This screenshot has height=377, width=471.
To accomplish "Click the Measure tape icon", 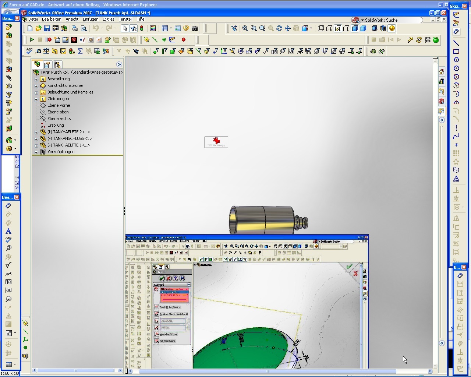I will [38, 51].
